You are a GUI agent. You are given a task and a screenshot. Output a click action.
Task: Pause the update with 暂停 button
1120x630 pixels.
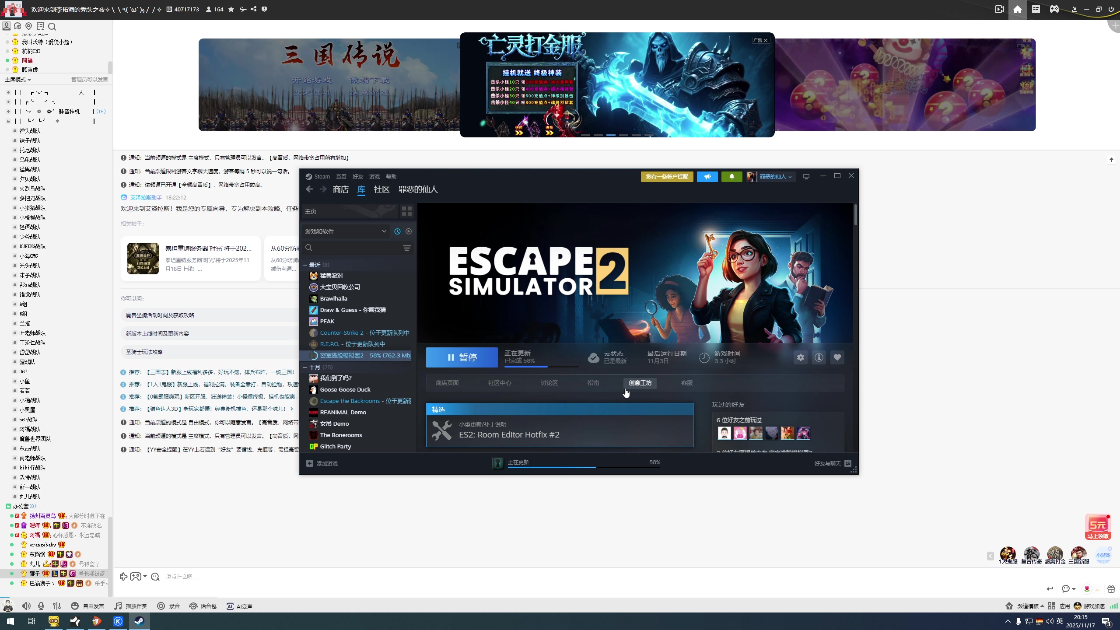(462, 357)
